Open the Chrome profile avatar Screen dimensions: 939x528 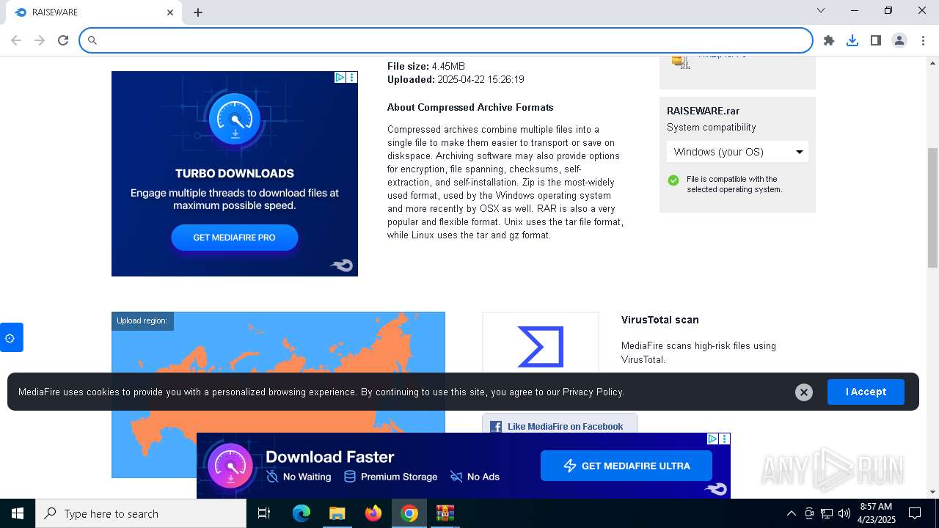pyautogui.click(x=899, y=40)
